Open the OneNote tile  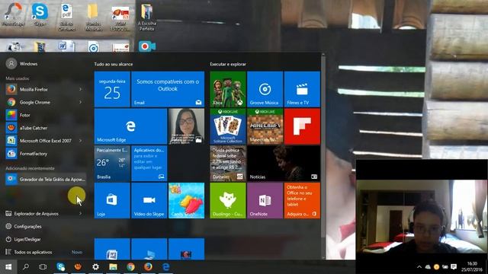pyautogui.click(x=265, y=200)
